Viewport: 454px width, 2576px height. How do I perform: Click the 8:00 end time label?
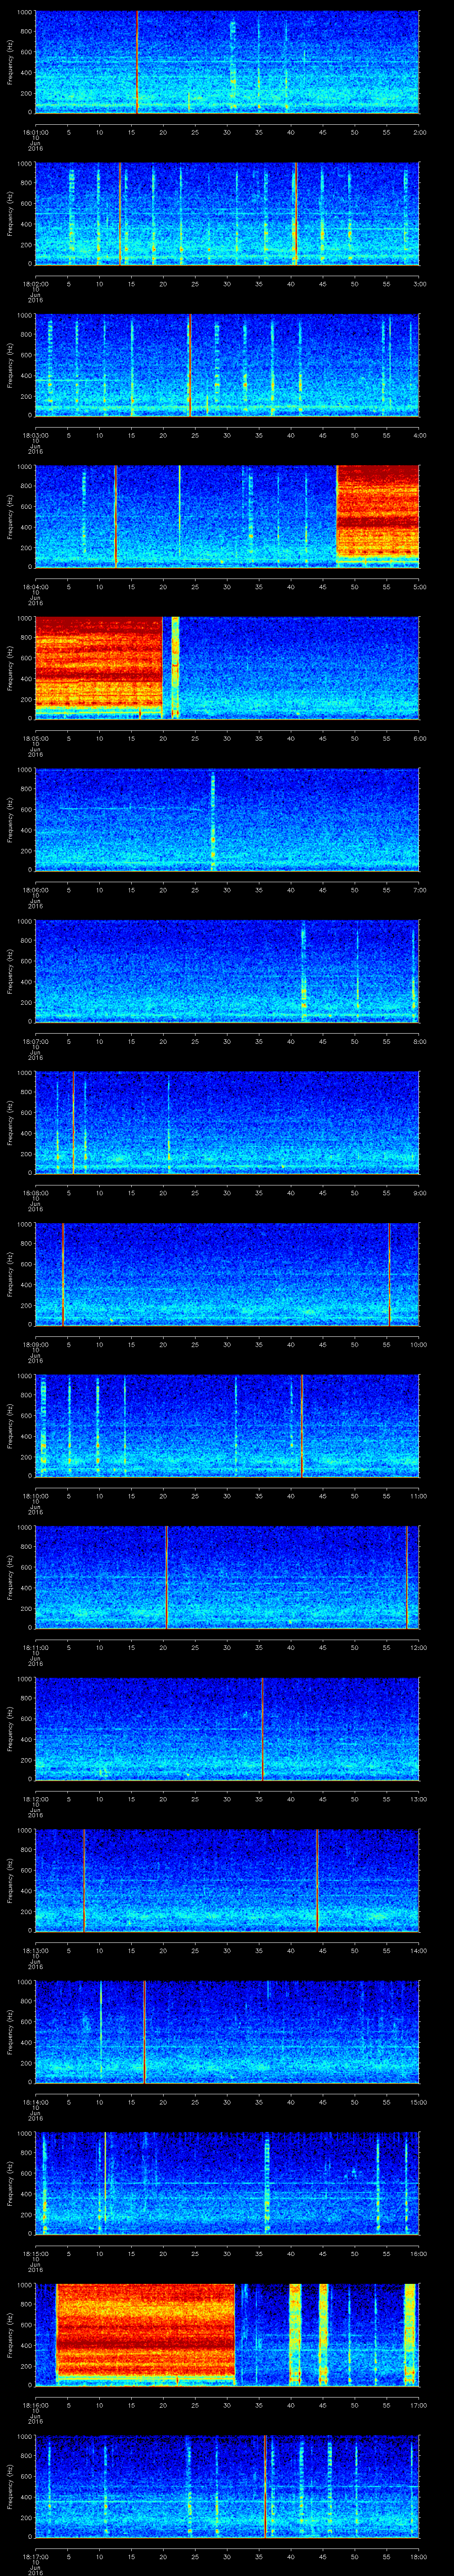pyautogui.click(x=419, y=1041)
